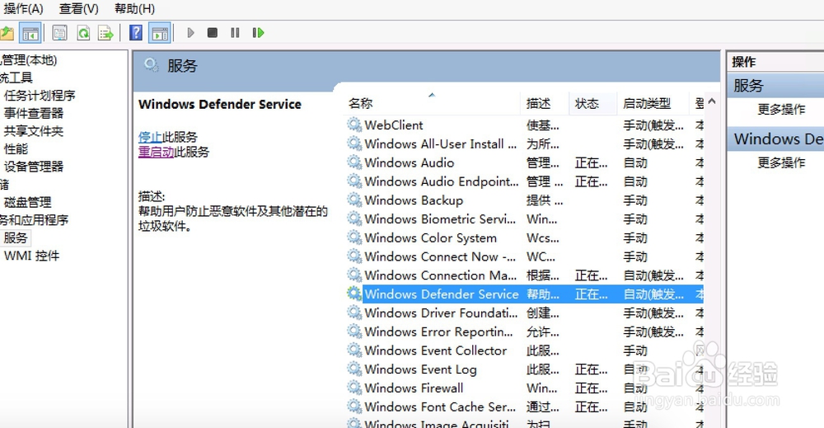Select the Windows Audio Endpoint service row
This screenshot has width=824, height=428.
pos(525,181)
